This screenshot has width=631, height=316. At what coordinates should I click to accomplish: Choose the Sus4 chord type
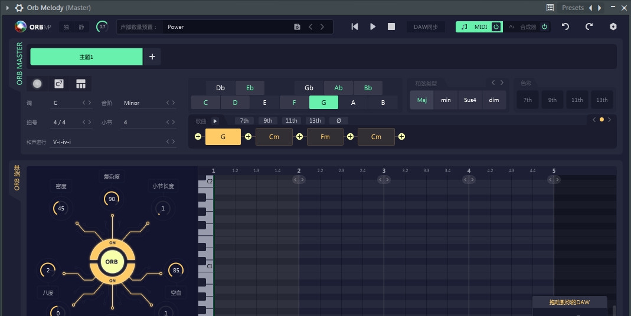click(470, 100)
